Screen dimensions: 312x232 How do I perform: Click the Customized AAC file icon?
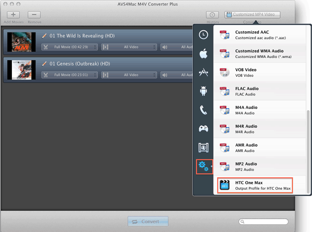tap(225, 35)
